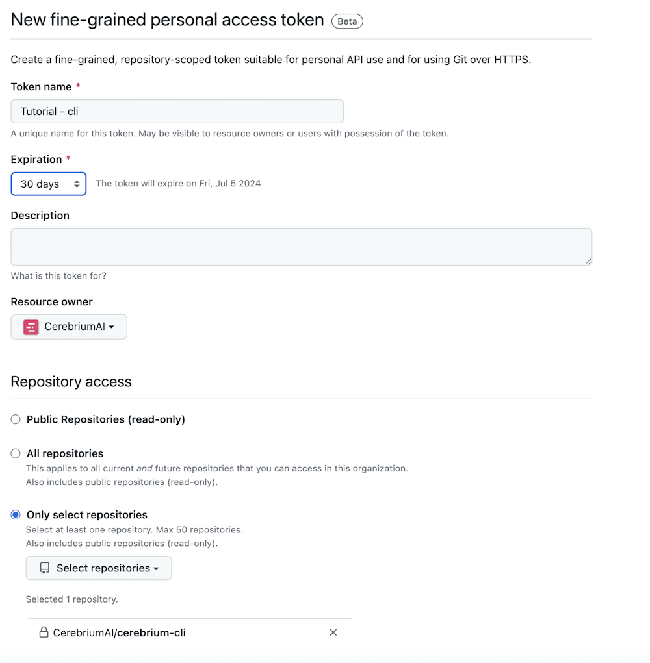Remove the CerebriumAI/cerebrium-cli repository
The height and width of the screenshot is (663, 650).
(333, 632)
